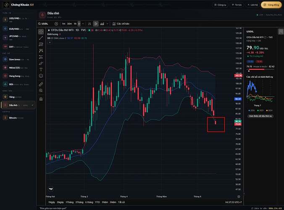Add symbol with plus circle icon

tap(56, 24)
